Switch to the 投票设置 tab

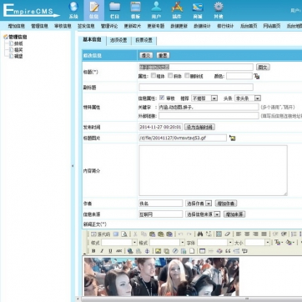pos(144,40)
